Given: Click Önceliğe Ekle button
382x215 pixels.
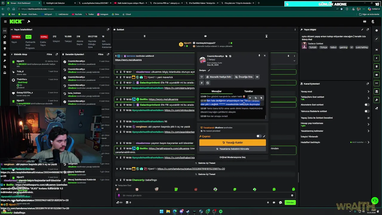Looking at the screenshot, I should 244,77.
